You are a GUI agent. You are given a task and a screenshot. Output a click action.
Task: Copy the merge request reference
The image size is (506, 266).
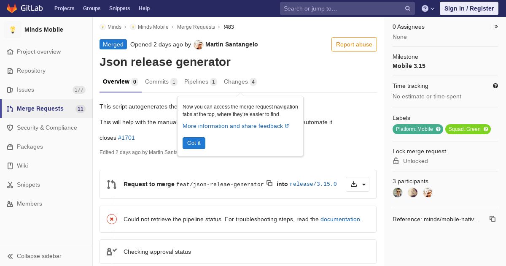[492, 219]
